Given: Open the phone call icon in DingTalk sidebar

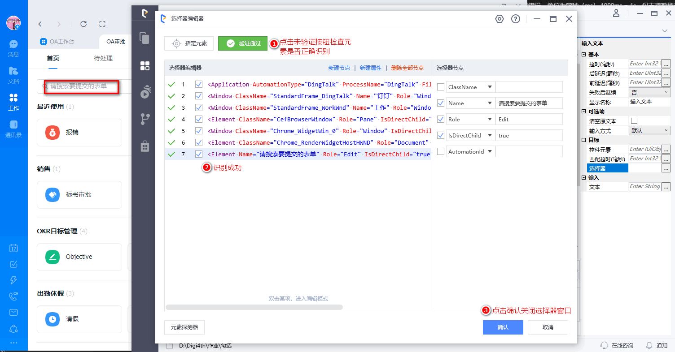Looking at the screenshot, I should click(x=13, y=296).
